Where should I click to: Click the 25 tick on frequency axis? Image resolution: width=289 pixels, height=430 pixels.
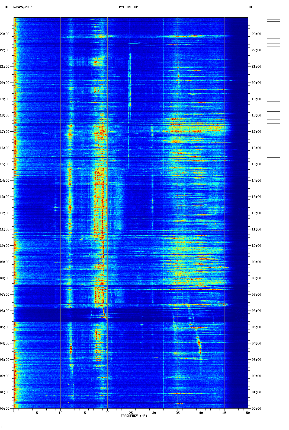point(131,413)
